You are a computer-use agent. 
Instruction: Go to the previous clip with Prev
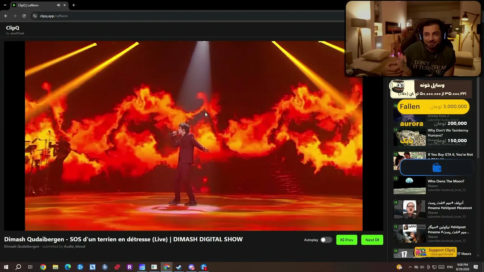(347, 240)
